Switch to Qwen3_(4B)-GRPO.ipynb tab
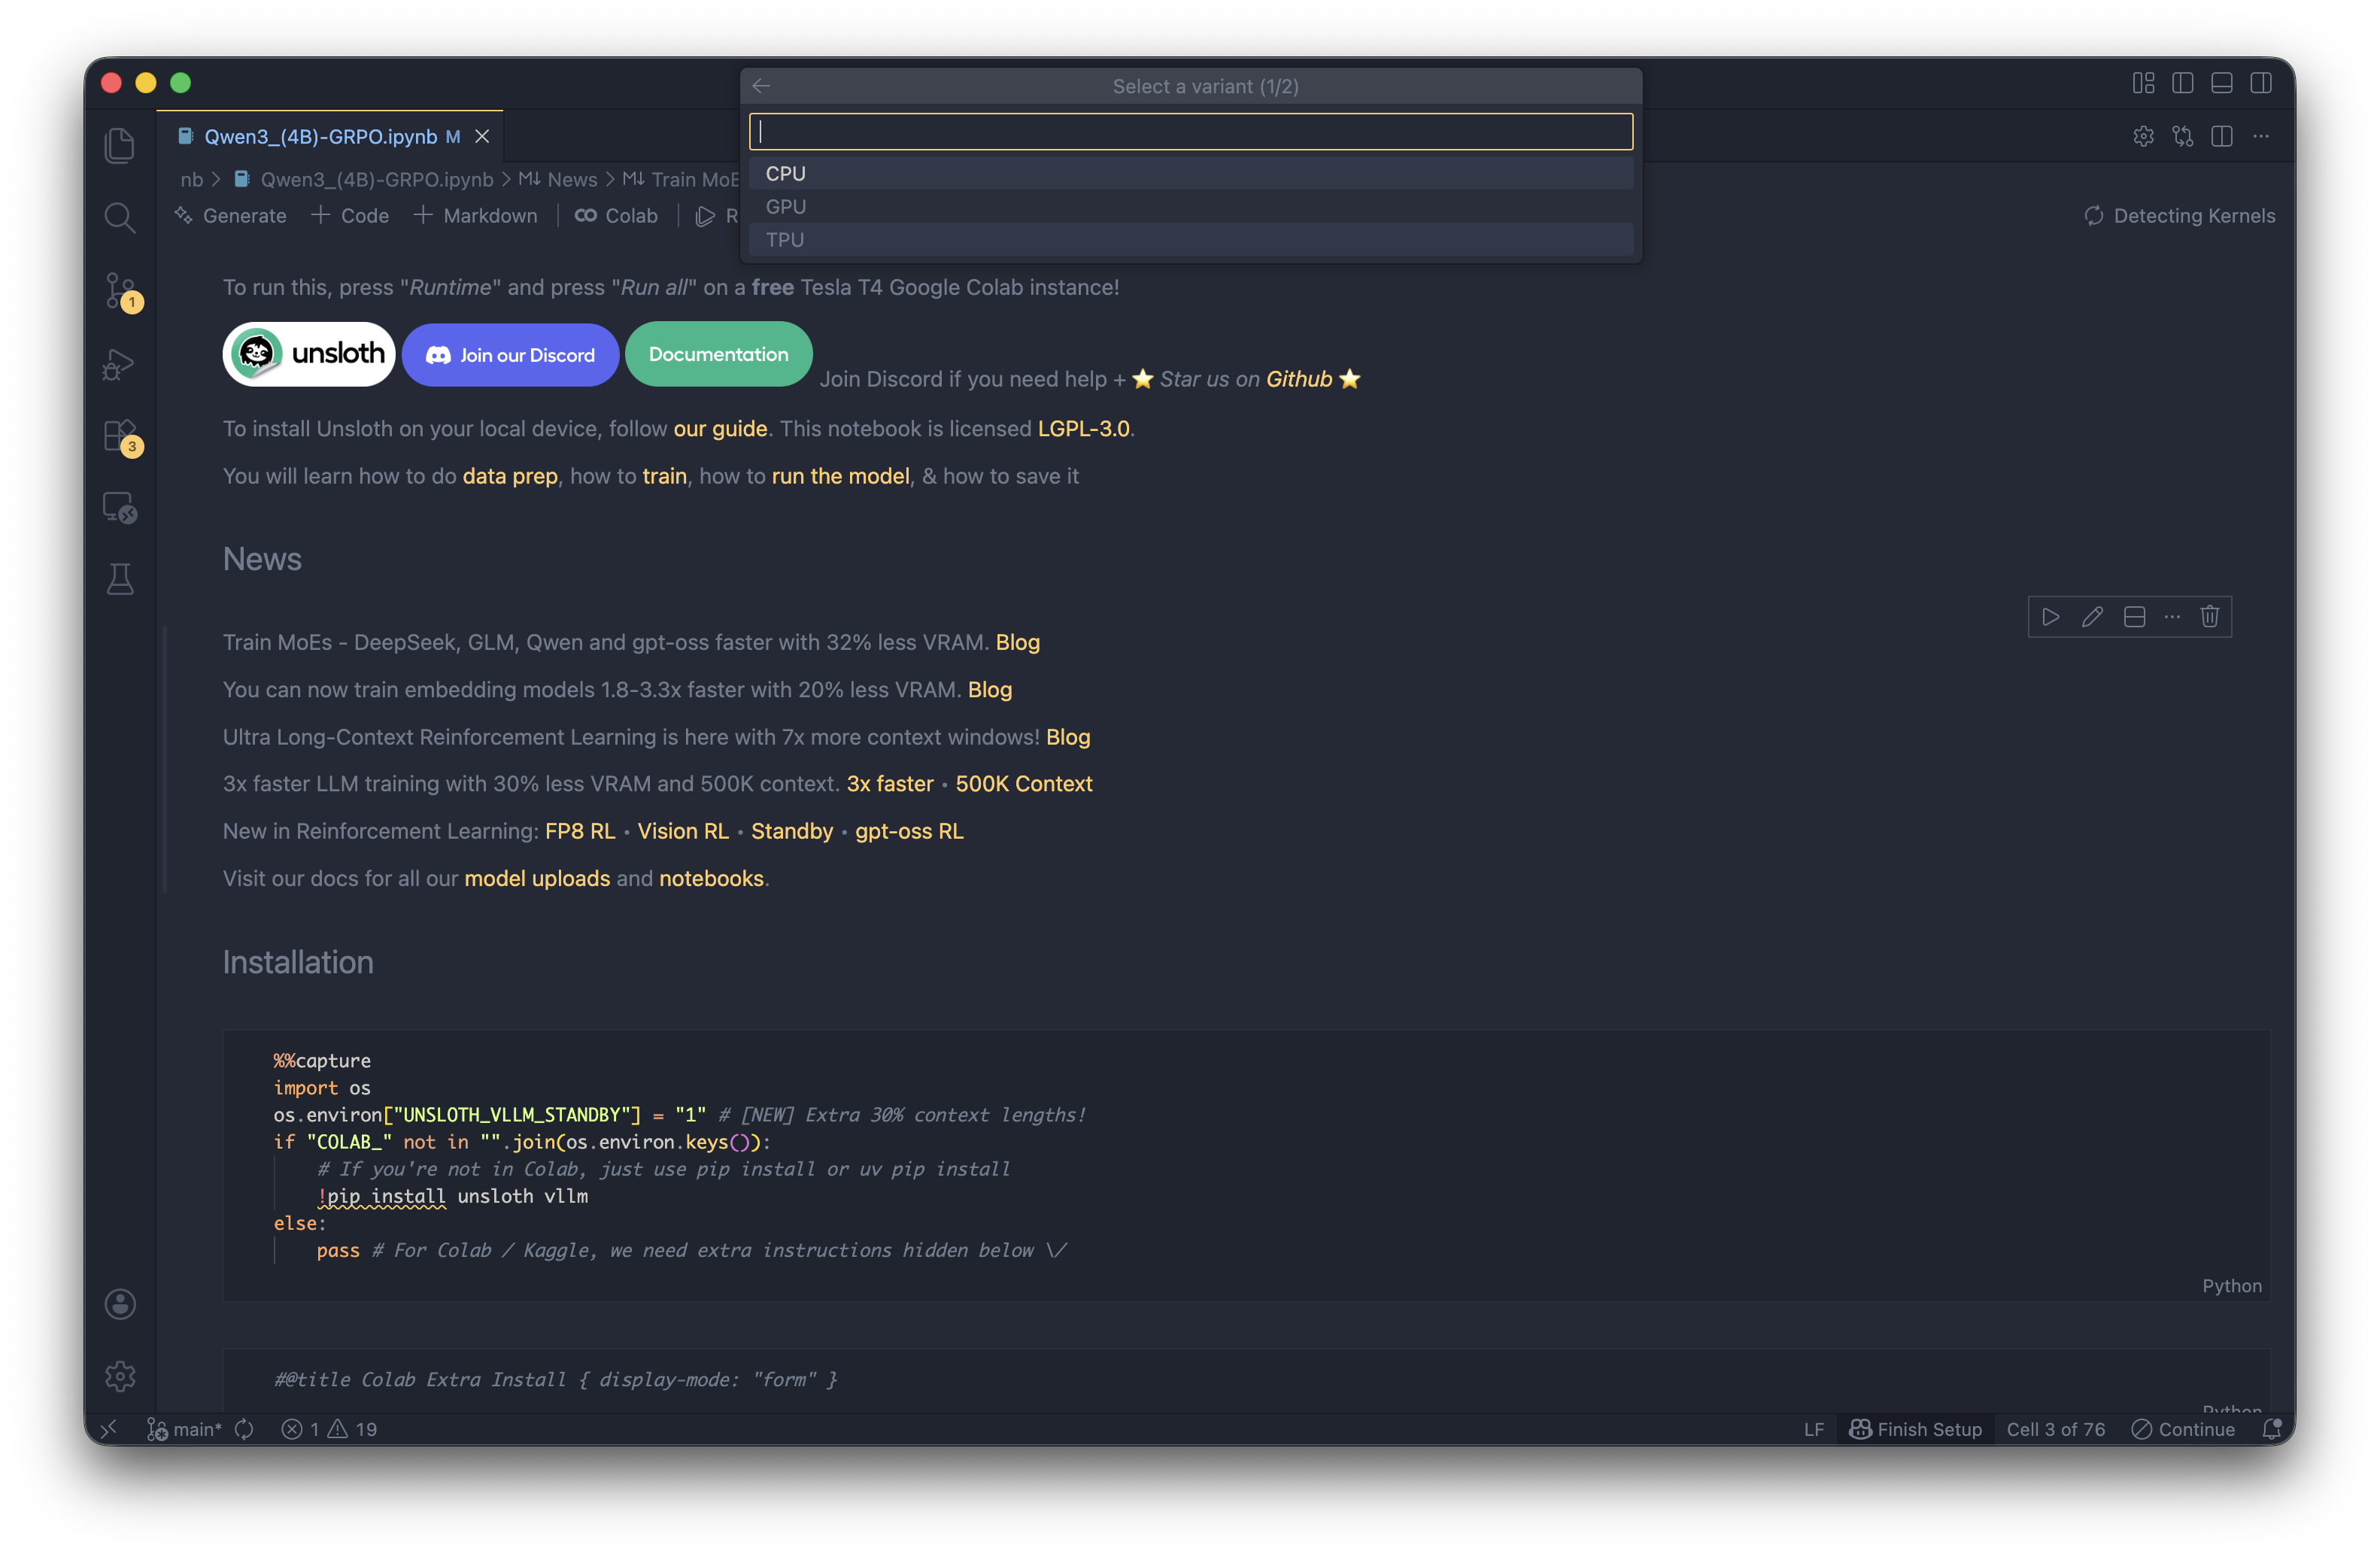Image resolution: width=2380 pixels, height=1557 pixels. (320, 137)
